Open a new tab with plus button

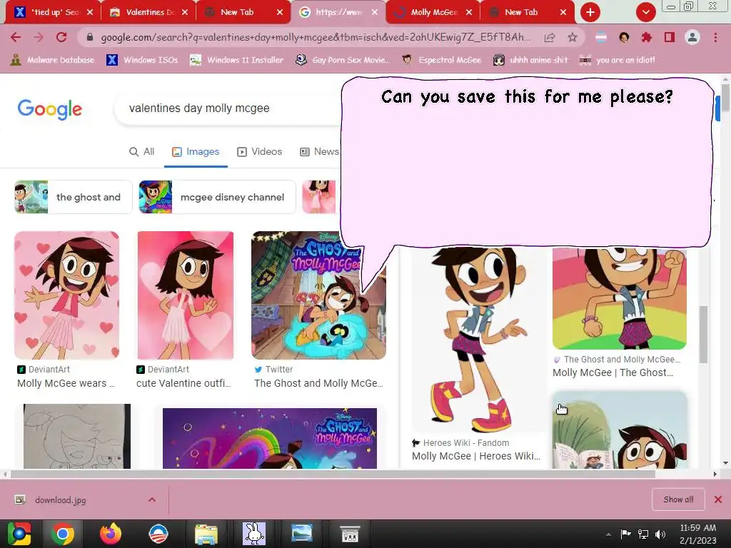tap(590, 12)
